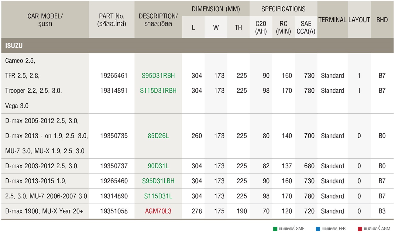
Task: Click the TERMINAL column header
Action: [332, 20]
